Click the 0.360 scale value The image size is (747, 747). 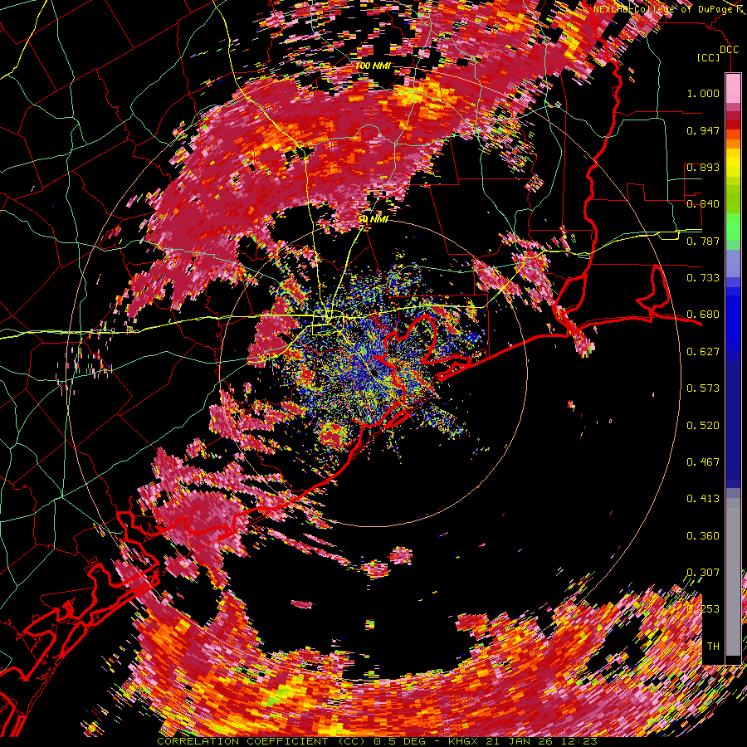point(703,536)
